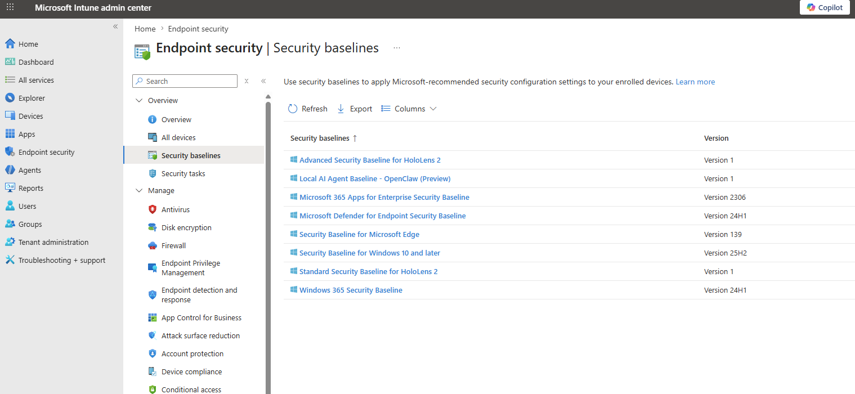Open Microsoft Defender for Endpoint Security Baseline

click(x=383, y=216)
